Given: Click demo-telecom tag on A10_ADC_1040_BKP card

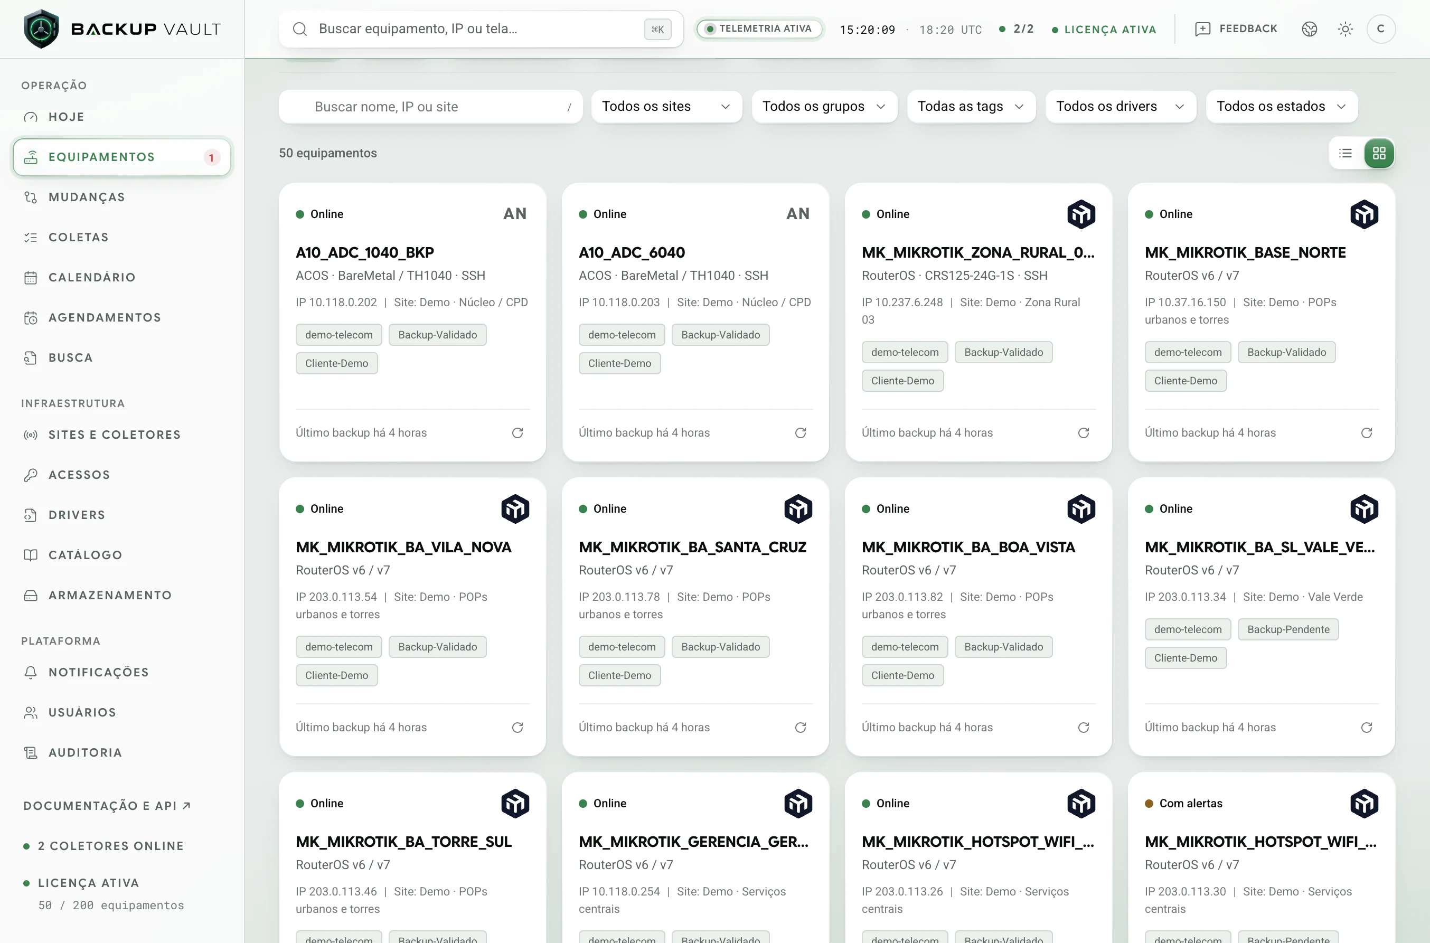Looking at the screenshot, I should coord(338,335).
